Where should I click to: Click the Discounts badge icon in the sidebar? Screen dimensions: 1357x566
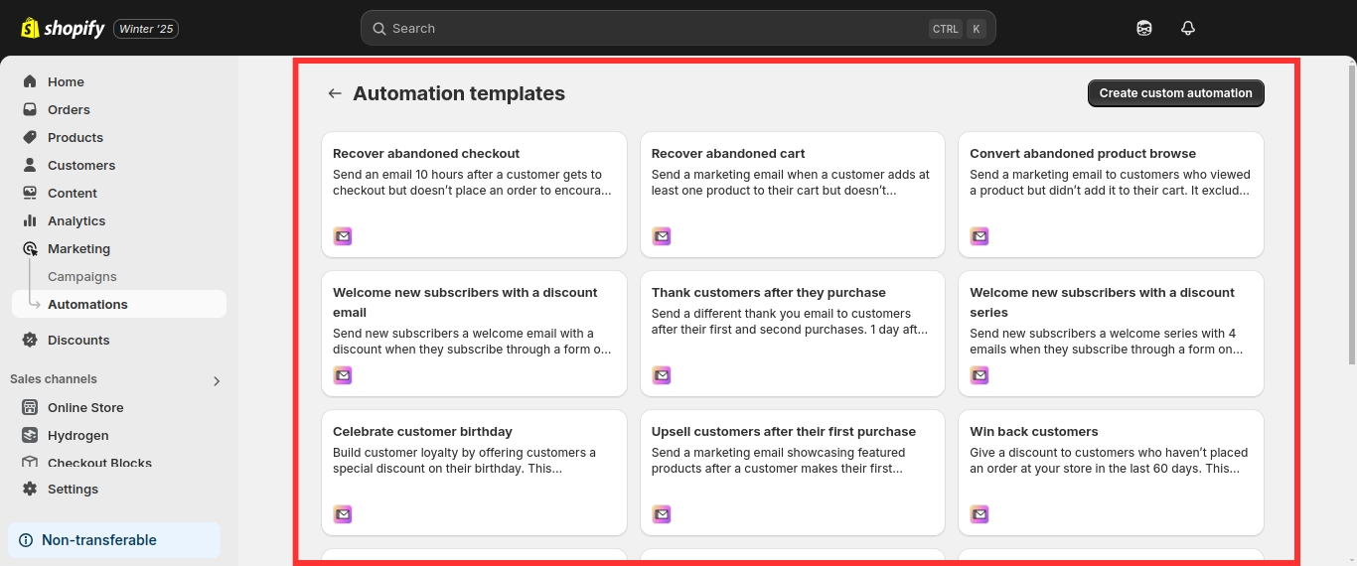[30, 340]
